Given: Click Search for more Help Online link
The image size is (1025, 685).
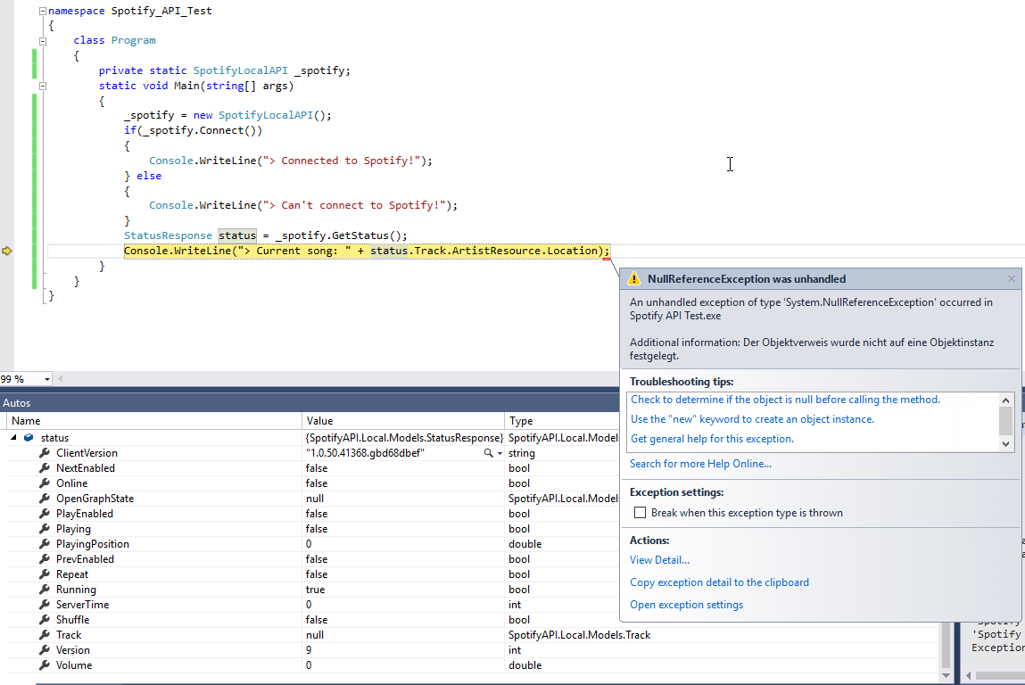Looking at the screenshot, I should click(700, 464).
